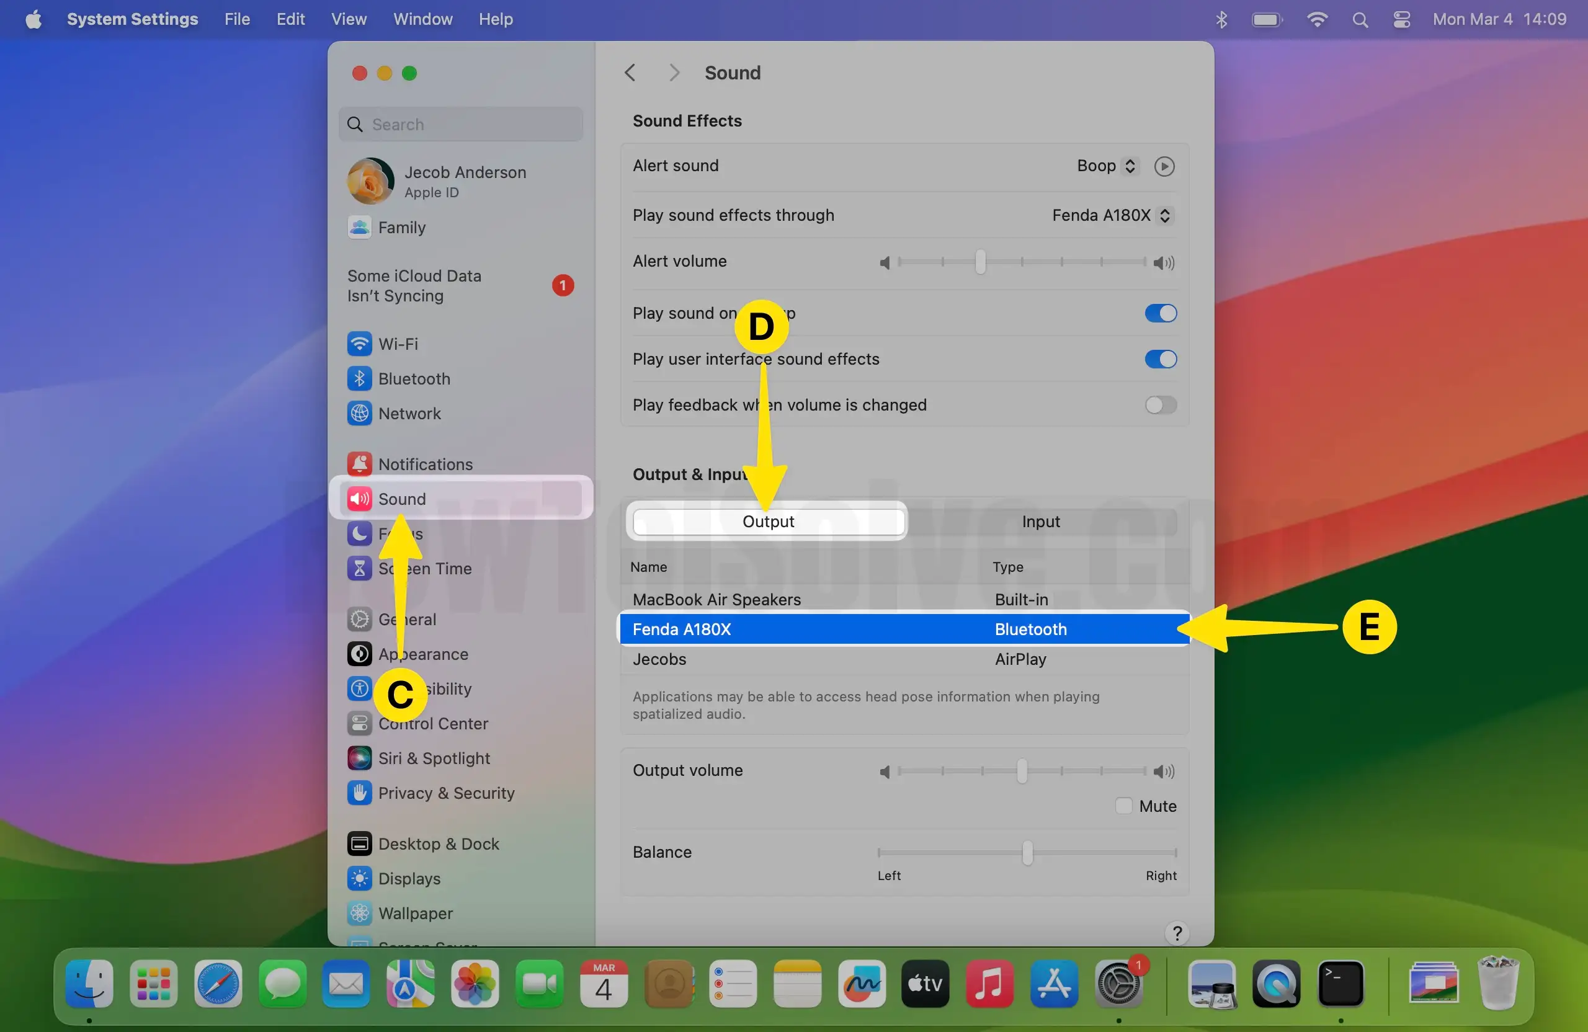Open the View menu
This screenshot has height=1032, width=1588.
pyautogui.click(x=348, y=19)
